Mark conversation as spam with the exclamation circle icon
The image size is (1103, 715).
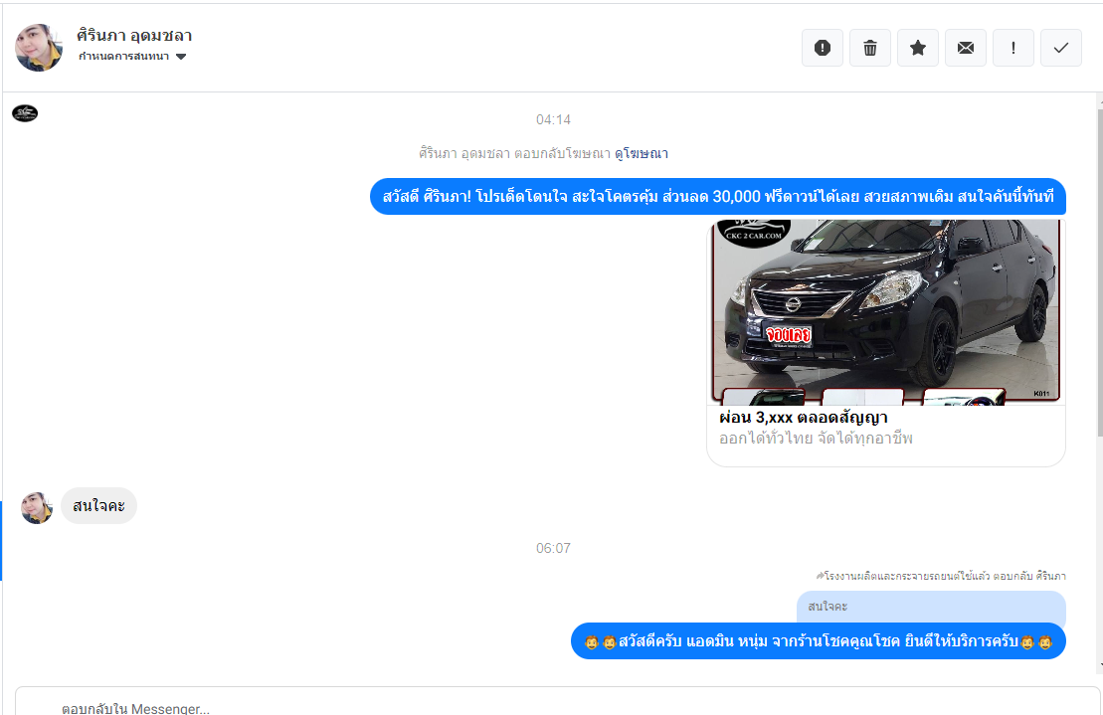pyautogui.click(x=823, y=48)
